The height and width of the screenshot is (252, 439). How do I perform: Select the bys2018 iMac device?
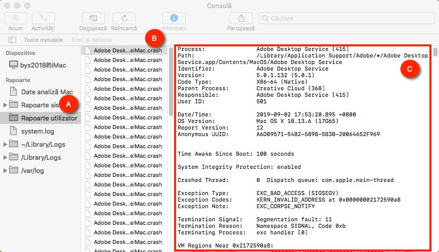coord(38,65)
